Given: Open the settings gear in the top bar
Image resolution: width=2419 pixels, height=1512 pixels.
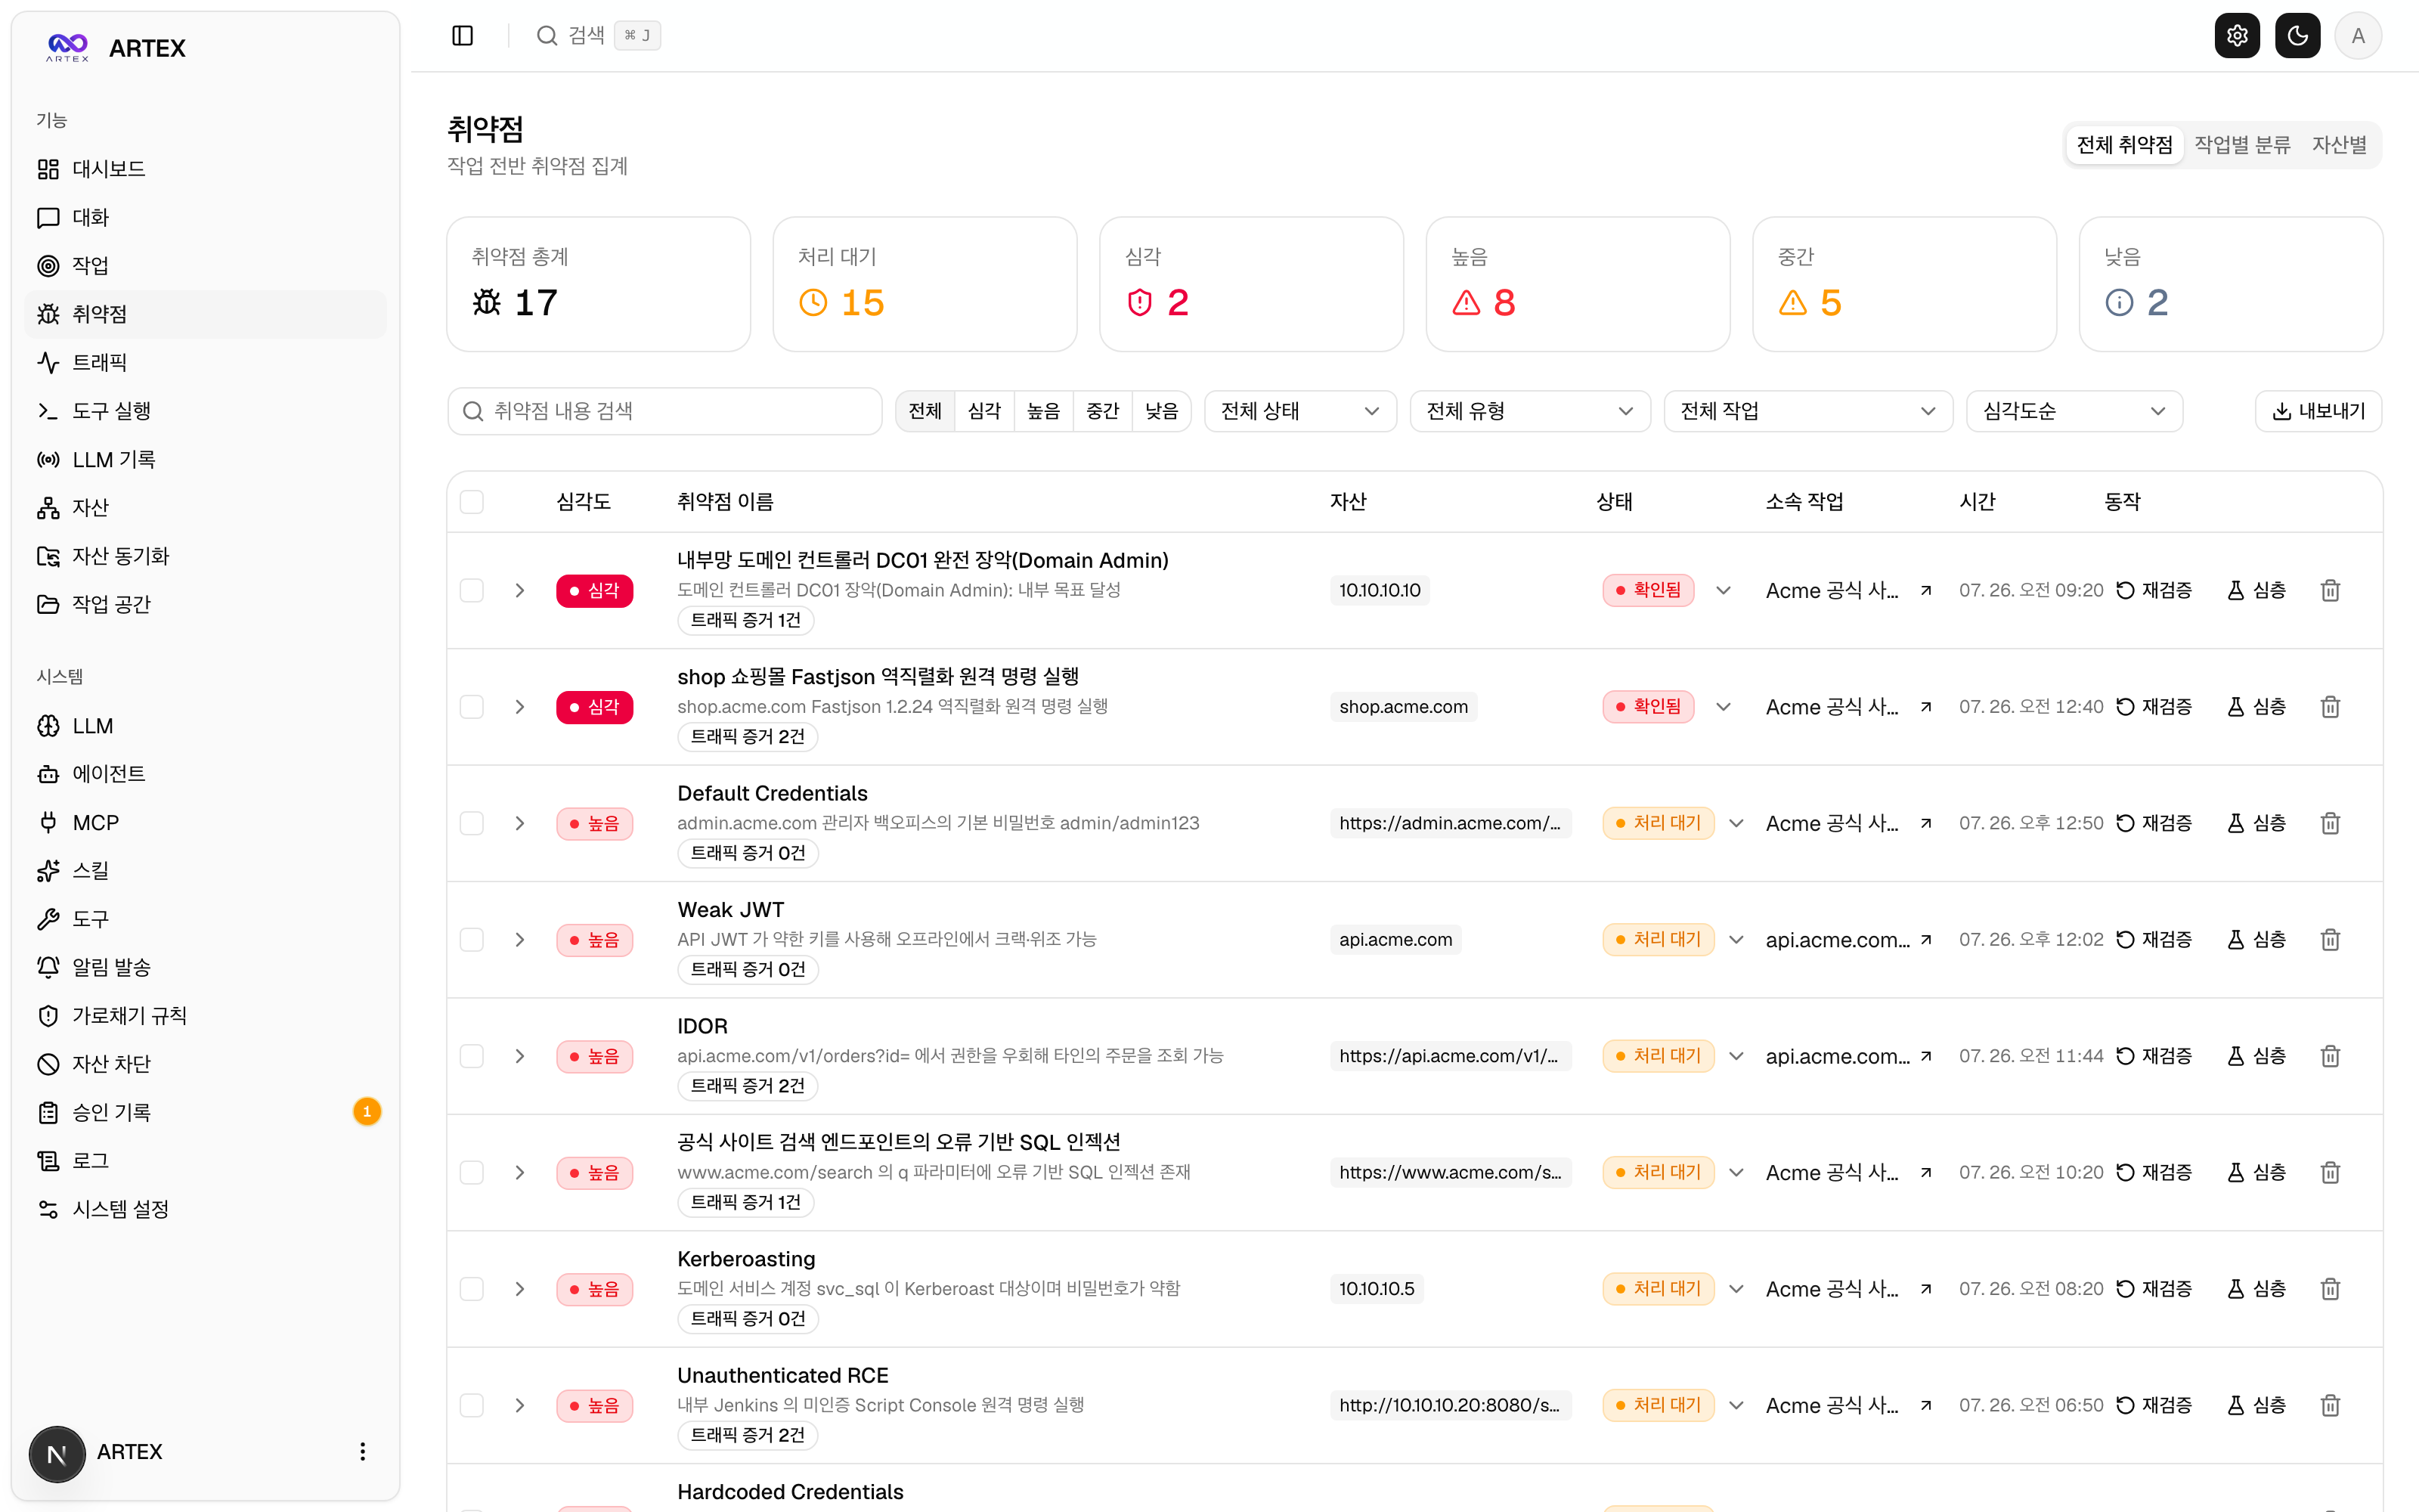Looking at the screenshot, I should tap(2237, 36).
